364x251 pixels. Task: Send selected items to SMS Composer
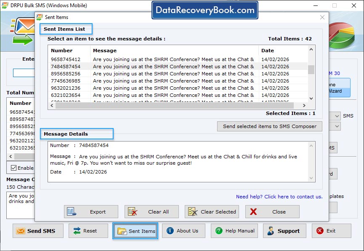click(x=269, y=126)
